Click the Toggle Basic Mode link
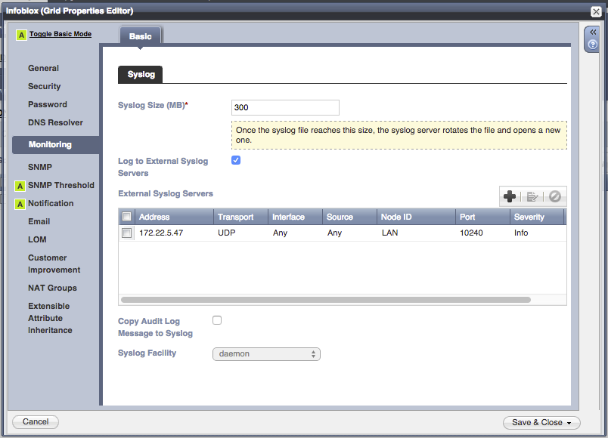The image size is (608, 438). 60,34
